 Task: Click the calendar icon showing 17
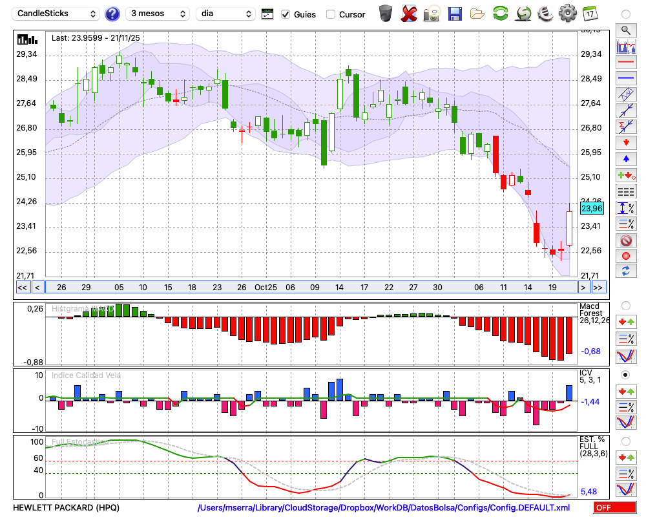pos(590,14)
